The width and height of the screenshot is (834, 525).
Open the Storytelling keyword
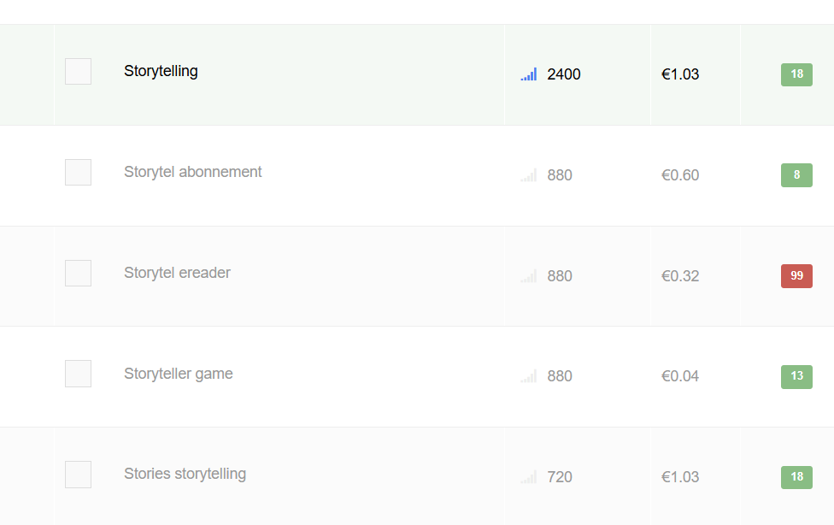pyautogui.click(x=161, y=71)
